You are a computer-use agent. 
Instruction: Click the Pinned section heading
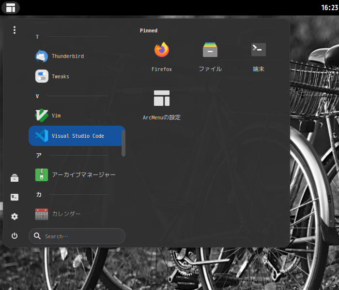pos(149,30)
